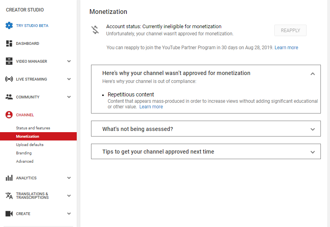Expand the Analytics chevron
The width and height of the screenshot is (330, 227).
[x=69, y=178]
